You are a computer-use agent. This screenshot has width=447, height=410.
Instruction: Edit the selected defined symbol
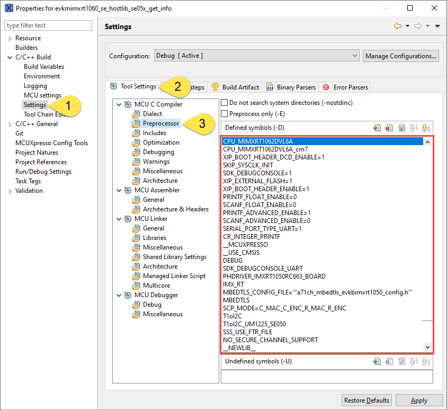point(402,128)
